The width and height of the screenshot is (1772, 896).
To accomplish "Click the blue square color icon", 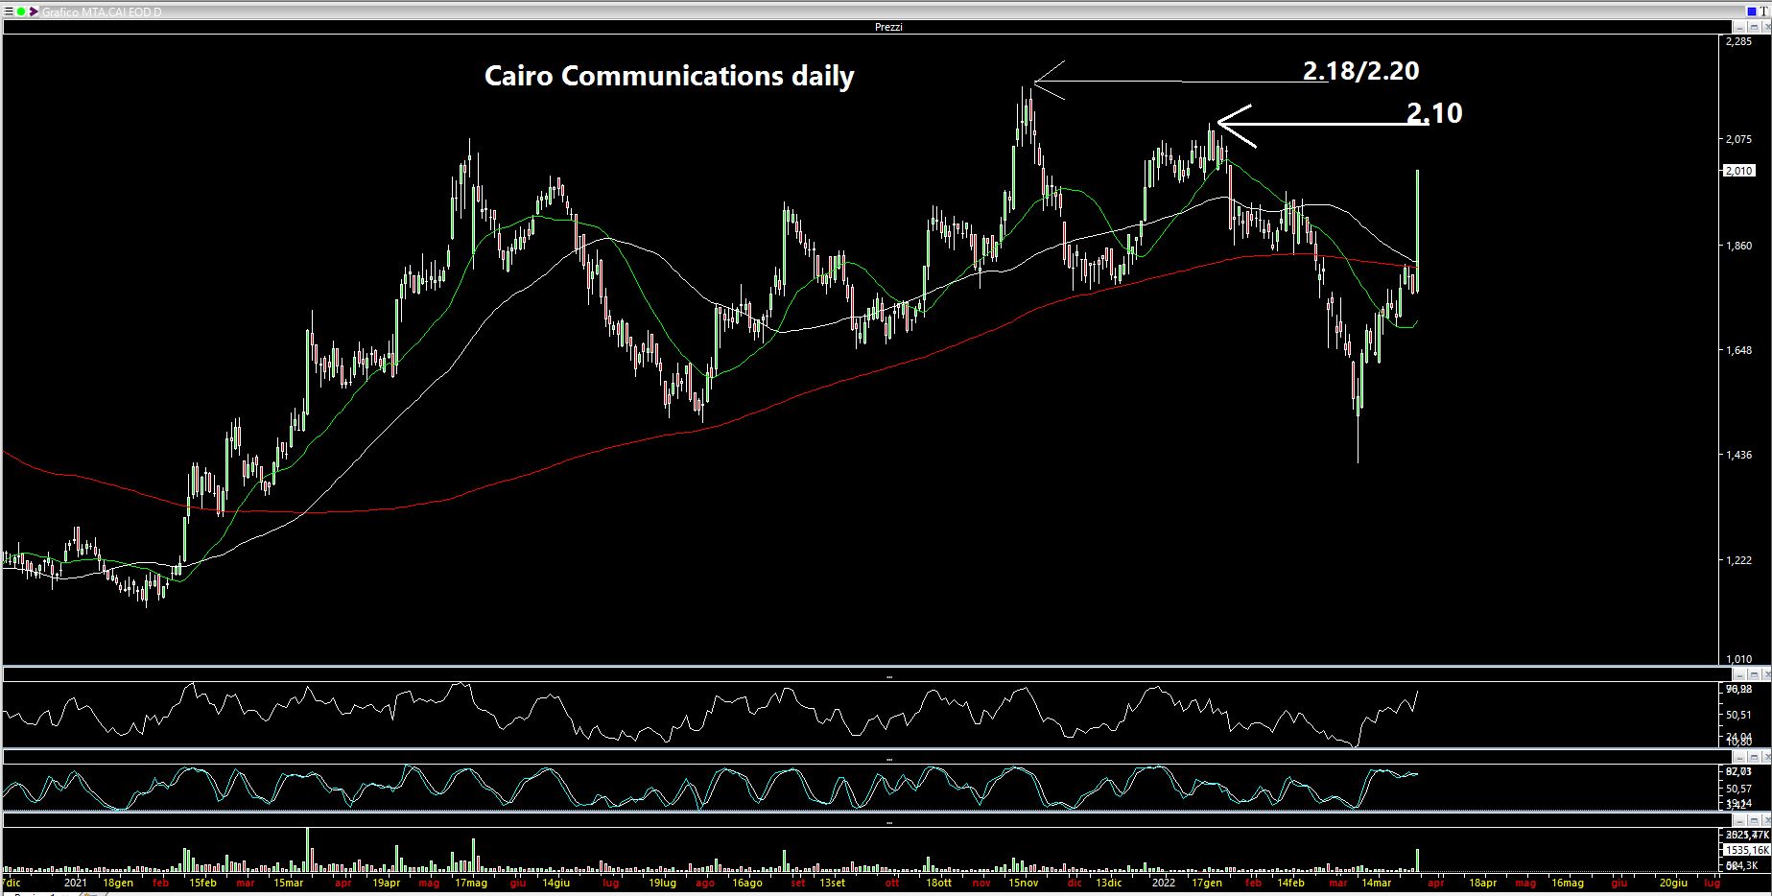I will click(x=1752, y=12).
